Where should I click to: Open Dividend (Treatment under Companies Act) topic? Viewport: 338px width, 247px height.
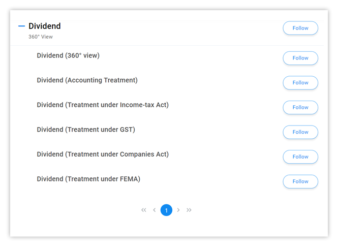coord(103,154)
